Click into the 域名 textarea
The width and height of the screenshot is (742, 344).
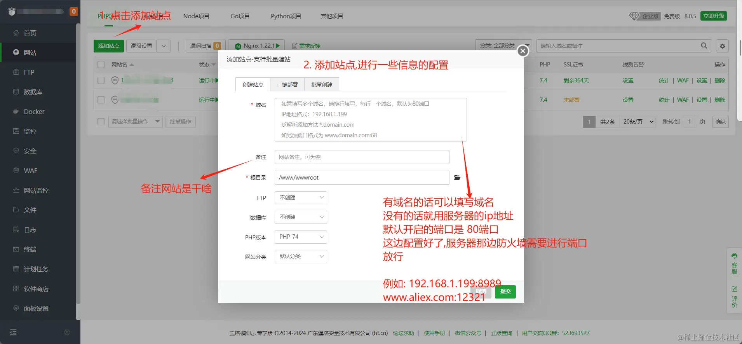(371, 119)
